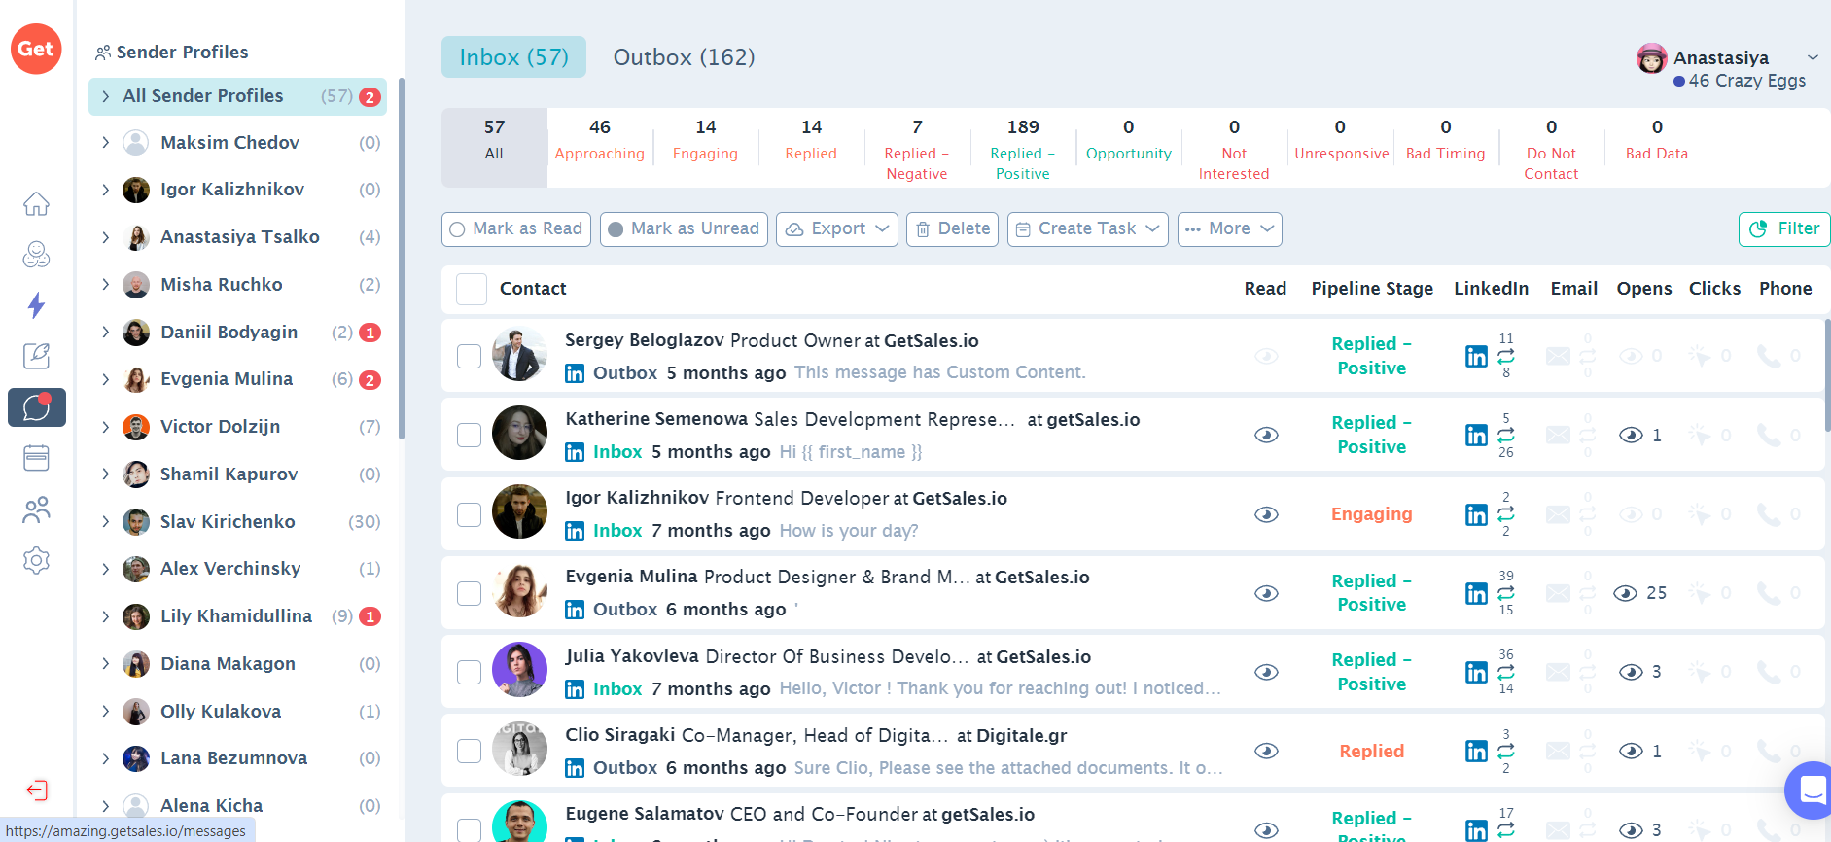This screenshot has height=842, width=1831.
Task: Check the checkbox for Sergey Beloglazov
Action: coord(470,356)
